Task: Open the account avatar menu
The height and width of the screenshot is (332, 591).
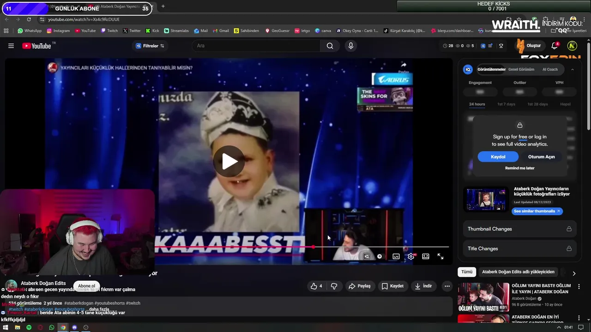Action: pyautogui.click(x=572, y=46)
